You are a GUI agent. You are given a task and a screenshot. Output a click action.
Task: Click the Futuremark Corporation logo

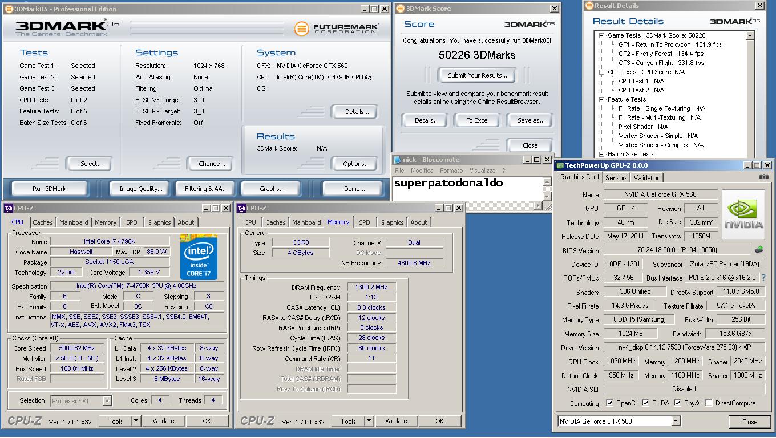[336, 29]
